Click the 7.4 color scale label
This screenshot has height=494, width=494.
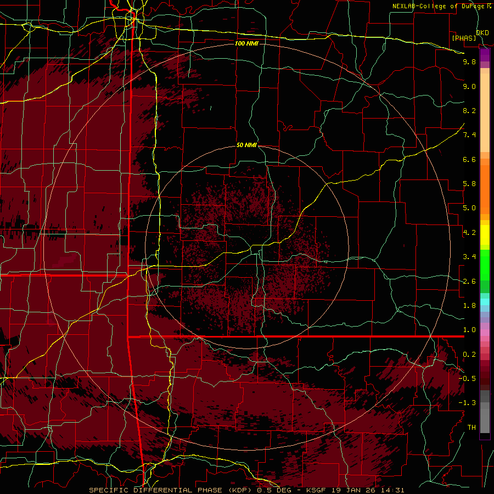(469, 135)
